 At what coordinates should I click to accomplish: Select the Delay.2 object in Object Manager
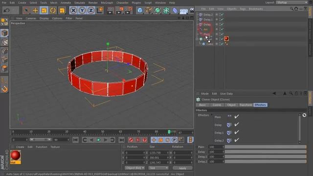[208, 15]
